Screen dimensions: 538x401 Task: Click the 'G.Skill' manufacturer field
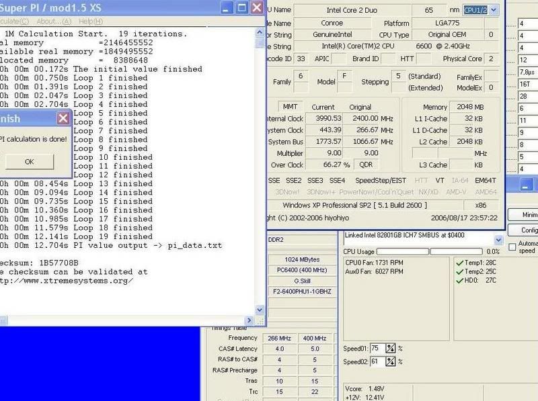302,281
